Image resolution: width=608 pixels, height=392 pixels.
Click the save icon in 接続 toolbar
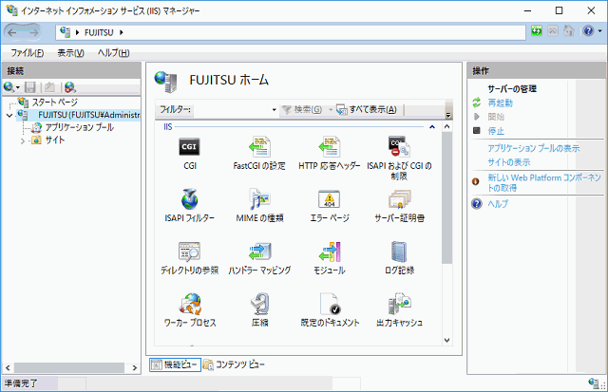29,87
